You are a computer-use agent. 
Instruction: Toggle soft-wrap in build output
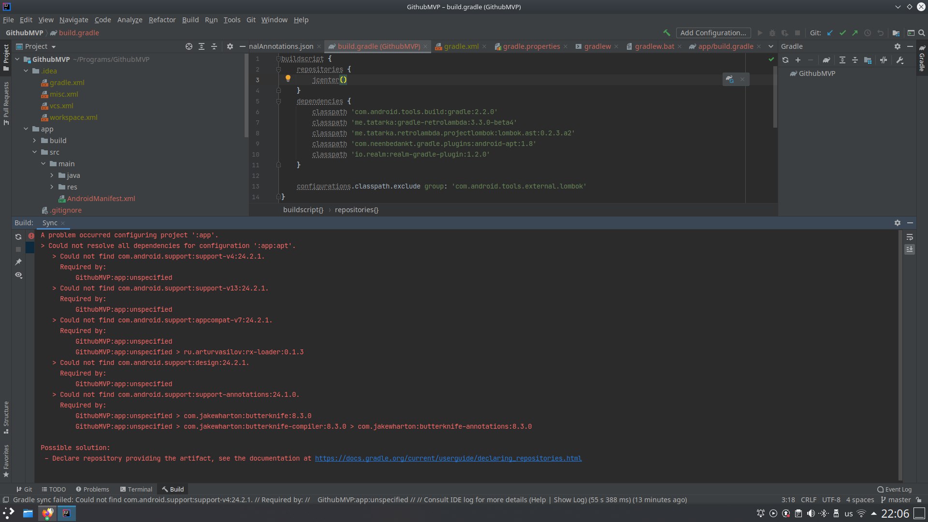point(910,237)
